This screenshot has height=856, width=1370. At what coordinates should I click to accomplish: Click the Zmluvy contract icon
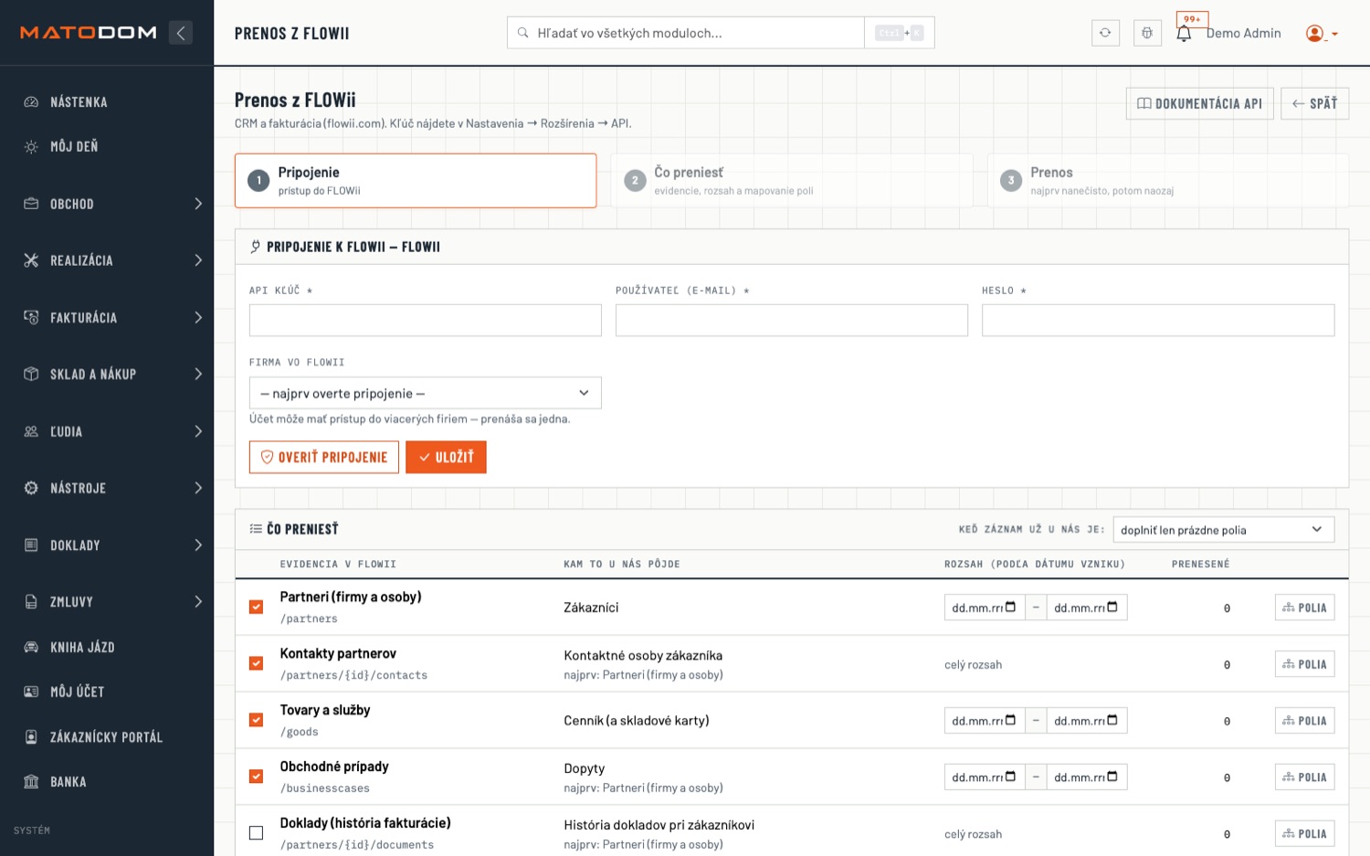pos(31,602)
